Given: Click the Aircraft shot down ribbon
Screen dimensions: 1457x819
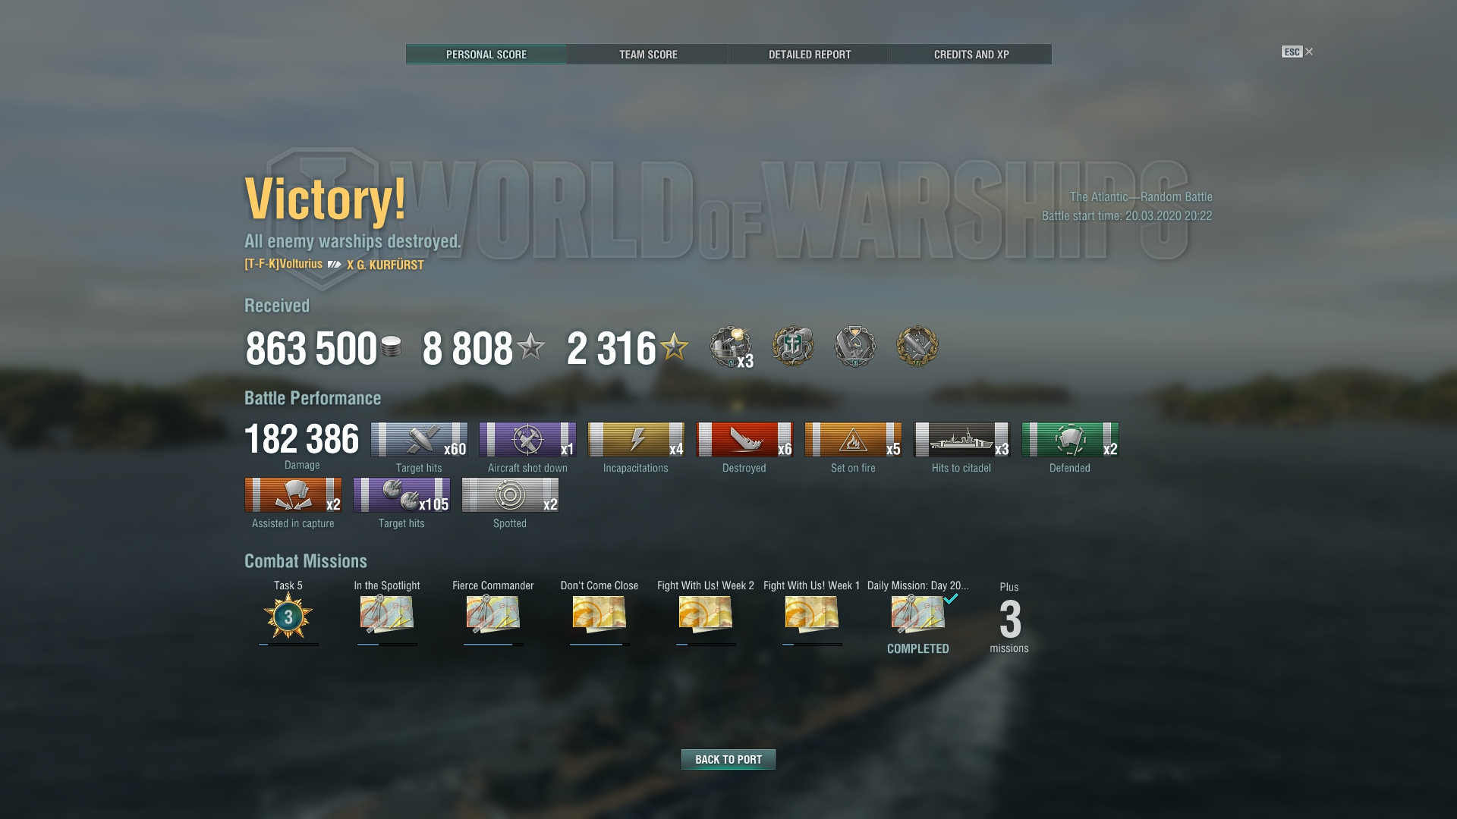Looking at the screenshot, I should click(x=527, y=440).
